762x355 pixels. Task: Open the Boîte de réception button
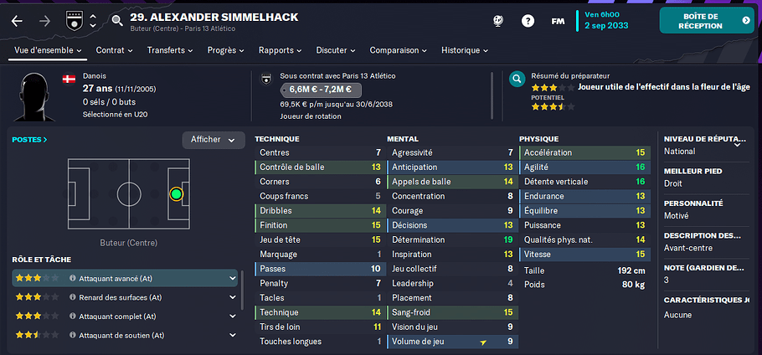707,20
